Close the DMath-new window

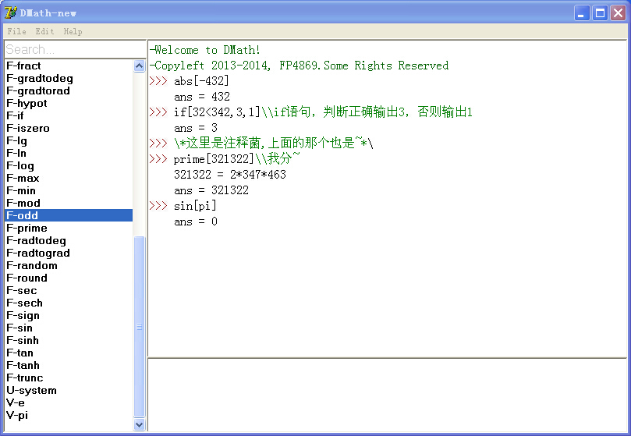[618, 13]
